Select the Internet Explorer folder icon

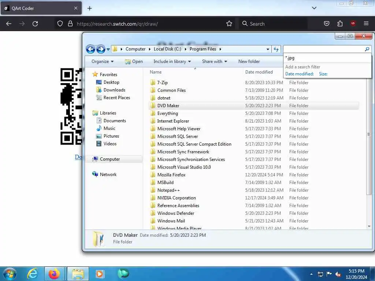point(153,121)
